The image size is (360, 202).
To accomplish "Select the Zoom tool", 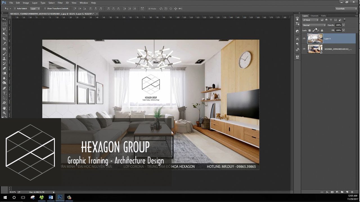I will pyautogui.click(x=4, y=113).
